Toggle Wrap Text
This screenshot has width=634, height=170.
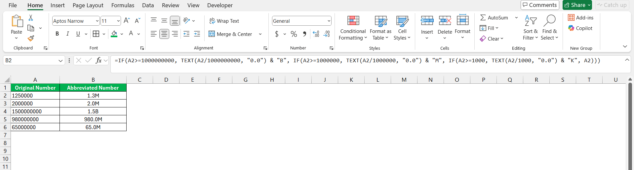click(224, 21)
